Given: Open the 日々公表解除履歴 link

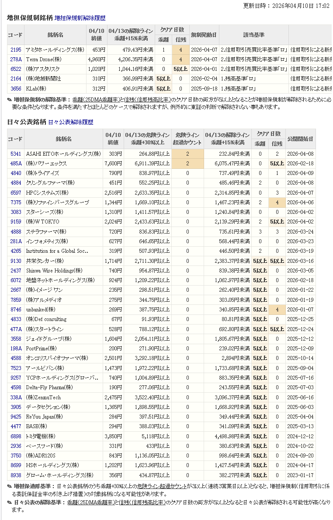Looking at the screenshot, I should (70, 122).
